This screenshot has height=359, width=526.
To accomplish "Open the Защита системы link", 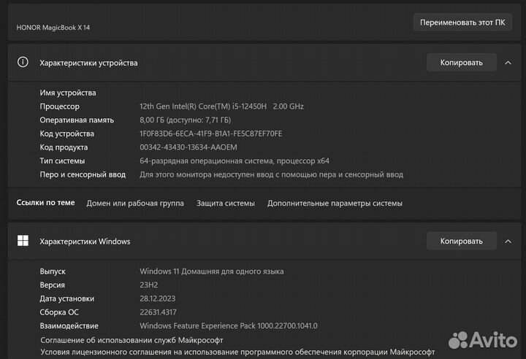I will click(x=226, y=203).
